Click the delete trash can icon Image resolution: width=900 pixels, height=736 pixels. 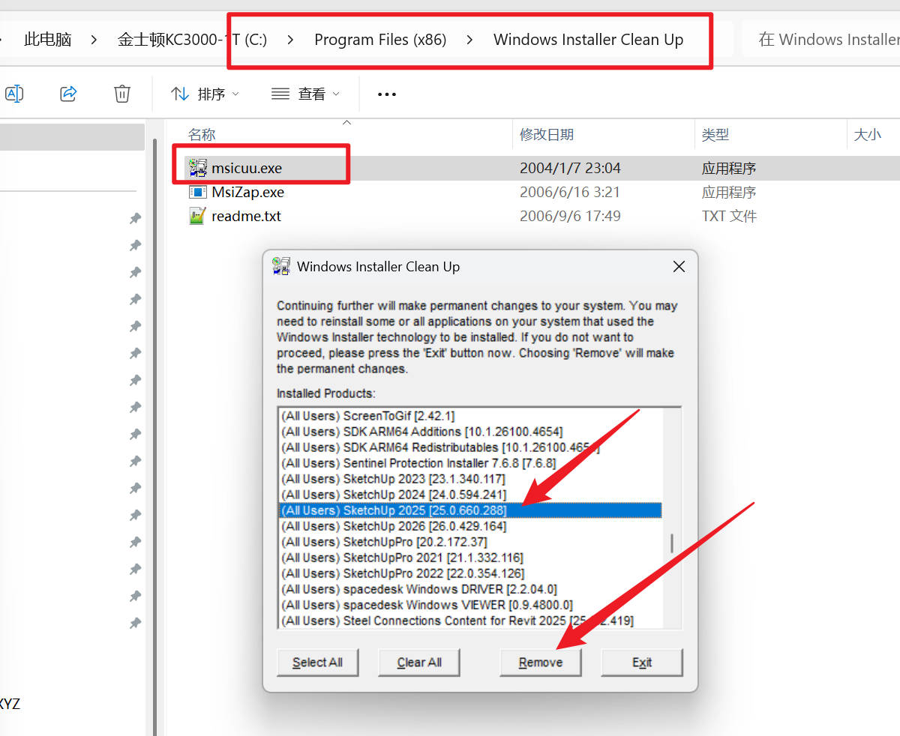(x=122, y=94)
